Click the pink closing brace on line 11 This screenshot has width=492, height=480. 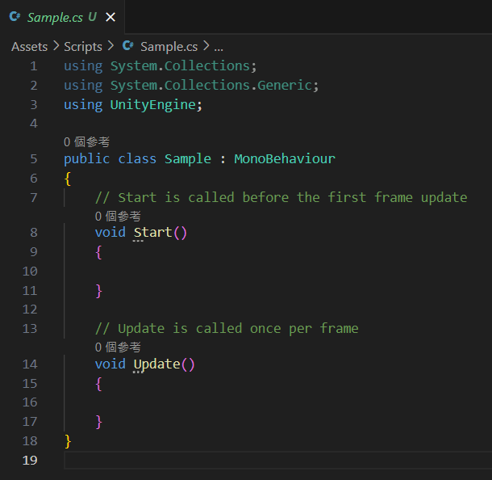tap(99, 291)
